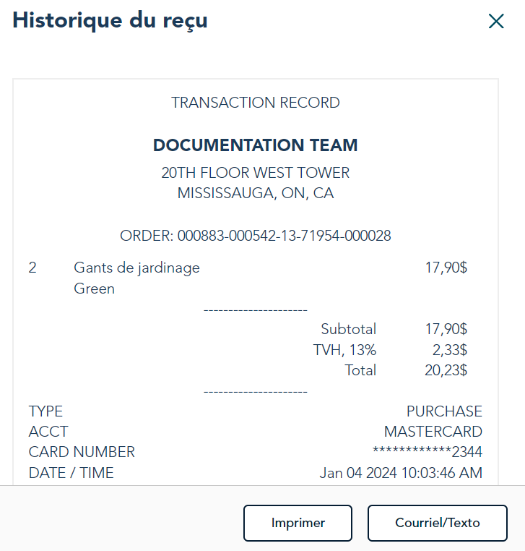This screenshot has height=551, width=525.
Task: Click the Imprimer button
Action: 298,523
